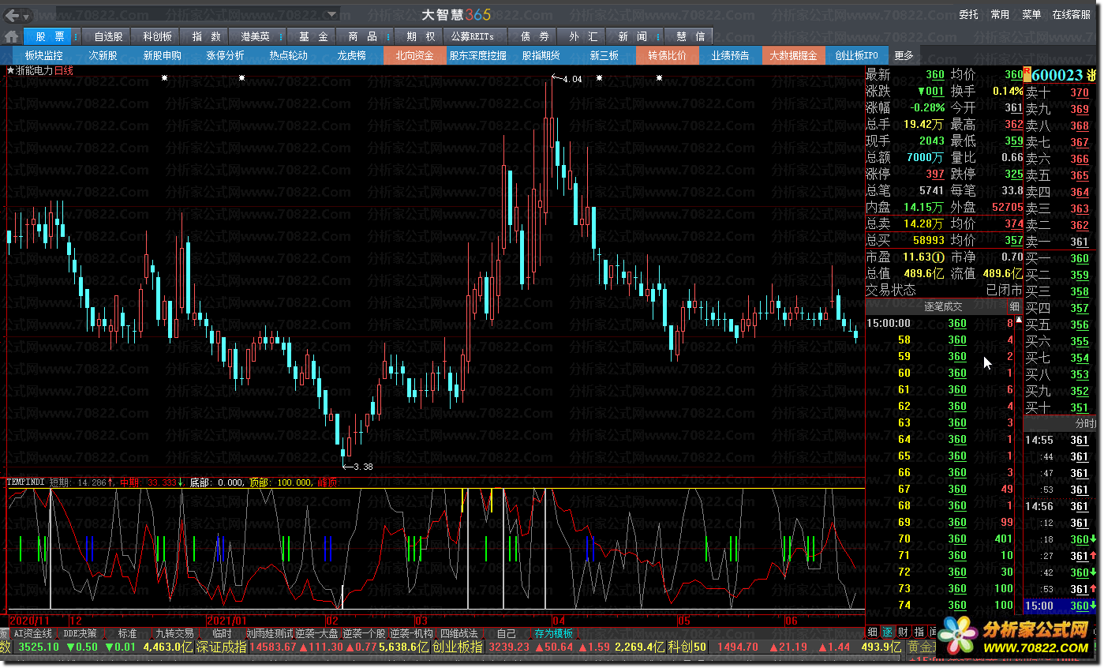
Task: Expand the dotted submenu next to 商品
Action: [387, 36]
